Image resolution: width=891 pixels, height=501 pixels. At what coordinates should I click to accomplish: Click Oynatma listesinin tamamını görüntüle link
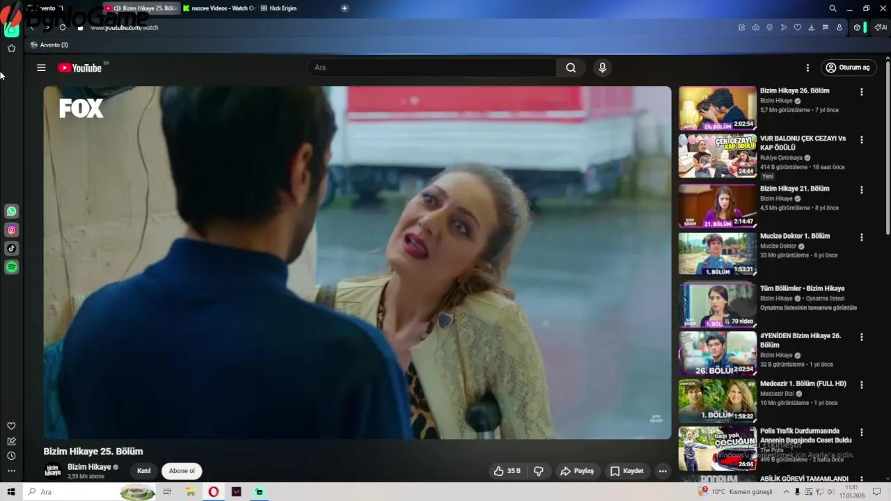pyautogui.click(x=808, y=308)
